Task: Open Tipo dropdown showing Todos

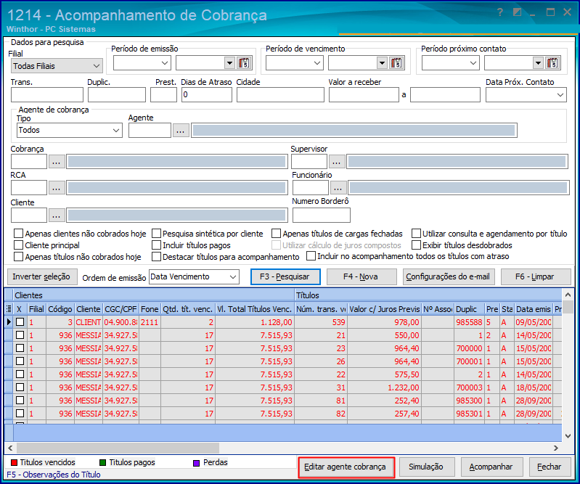Action: click(x=116, y=131)
